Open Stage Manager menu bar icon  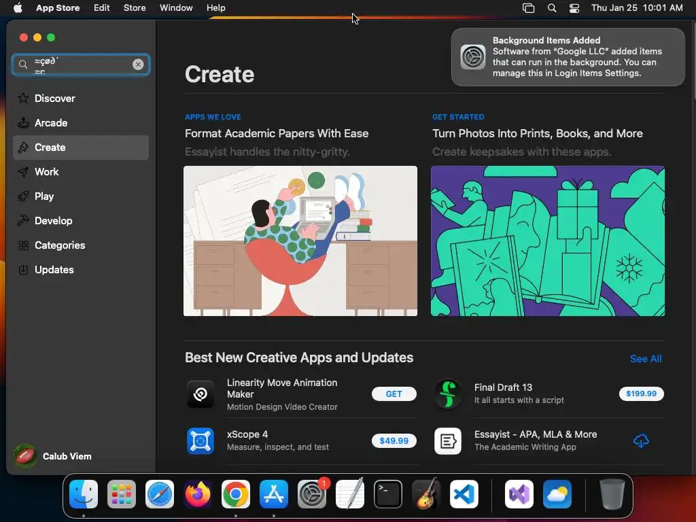[x=528, y=8]
